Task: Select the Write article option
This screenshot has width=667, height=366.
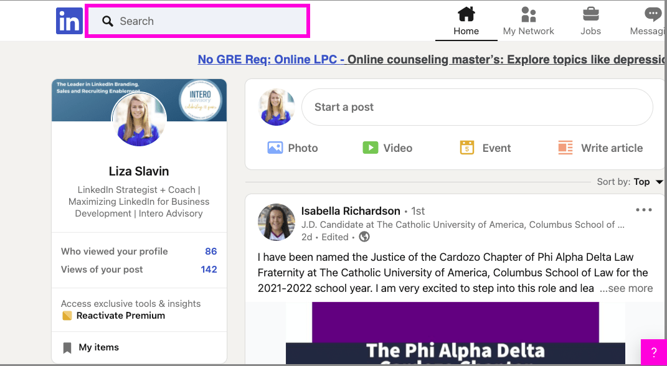Action: pyautogui.click(x=600, y=148)
